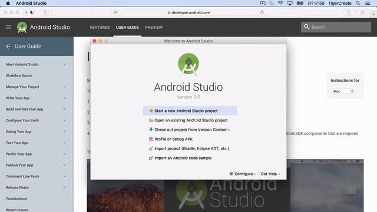
Task: Click the AirPlay display icon in menu bar
Action: (x=290, y=3)
